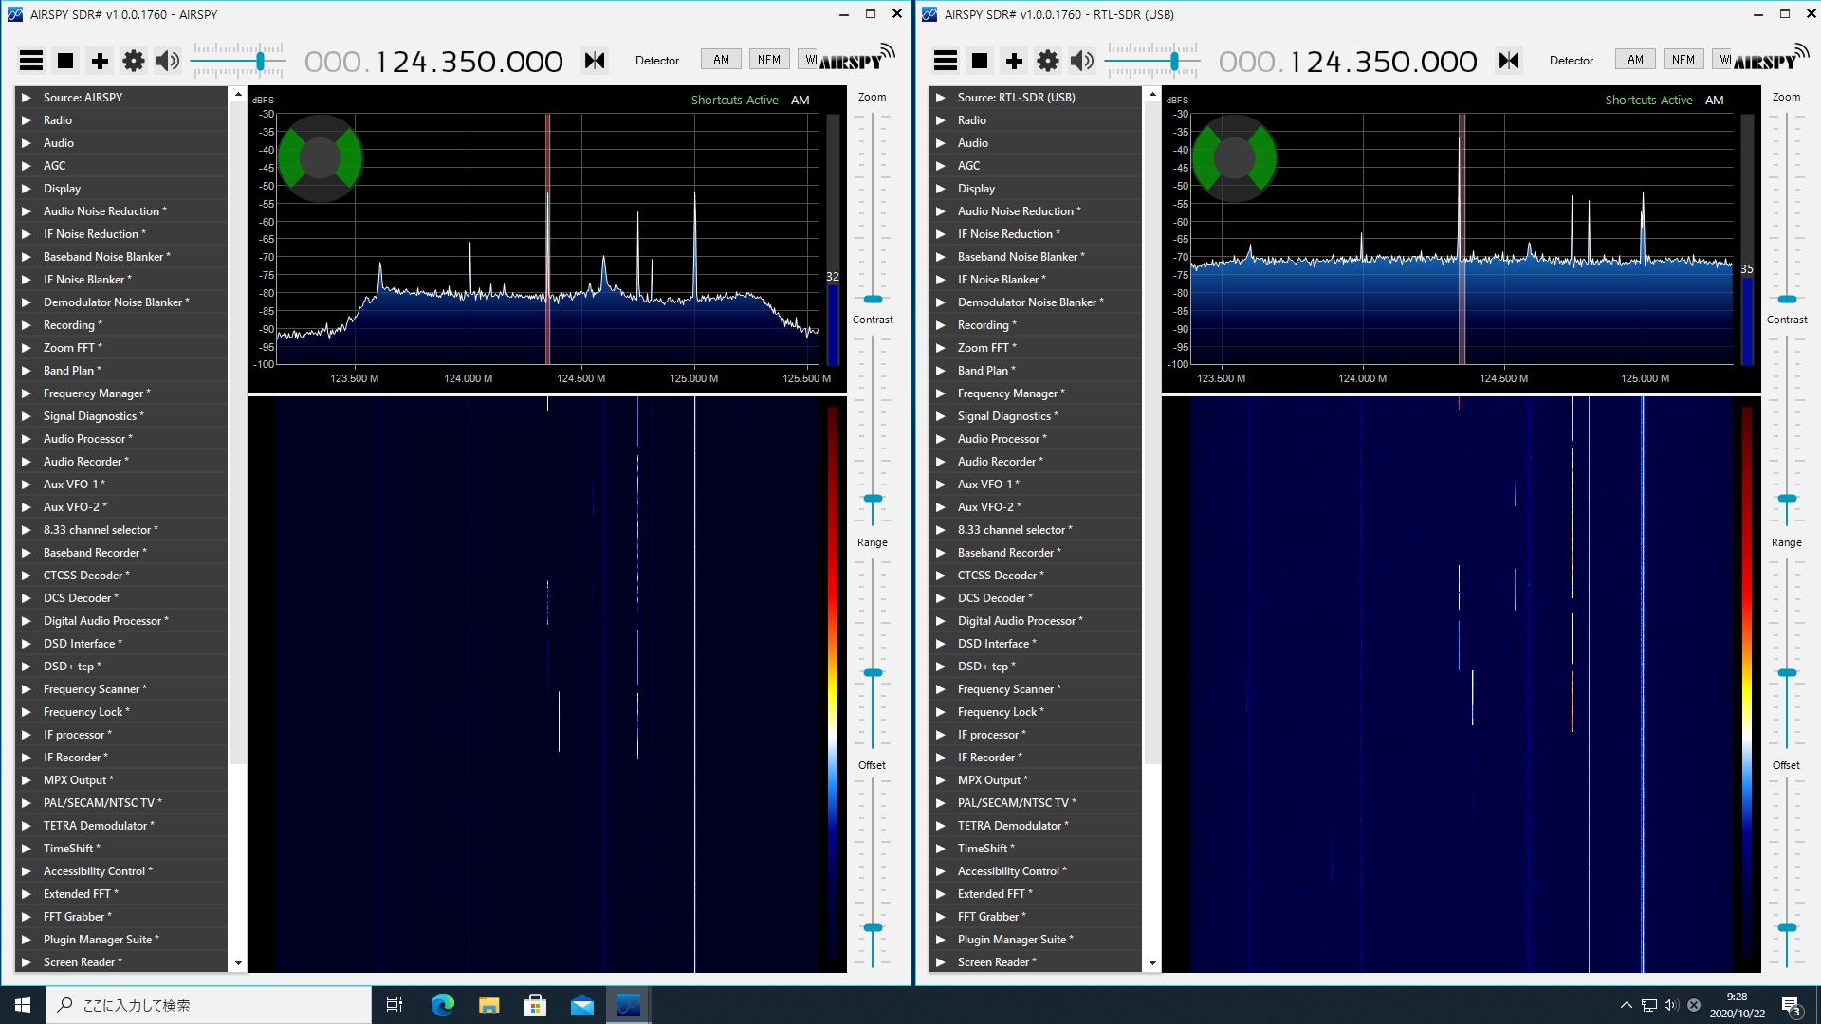Screen dimensions: 1821x1024
Task: Stop the radio in AIRSPY window
Action: (65, 61)
